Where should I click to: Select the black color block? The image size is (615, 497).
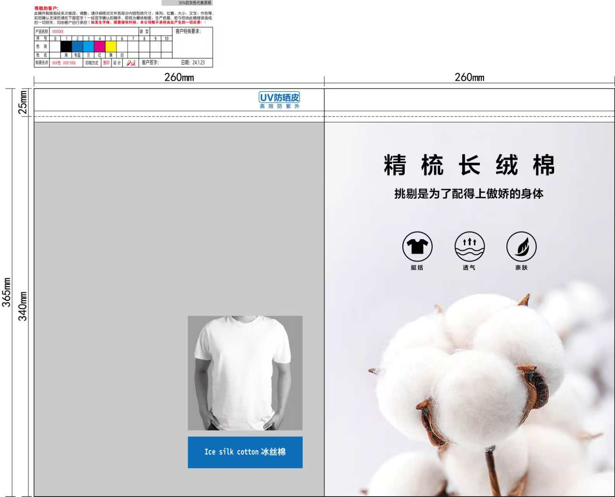pyautogui.click(x=66, y=47)
